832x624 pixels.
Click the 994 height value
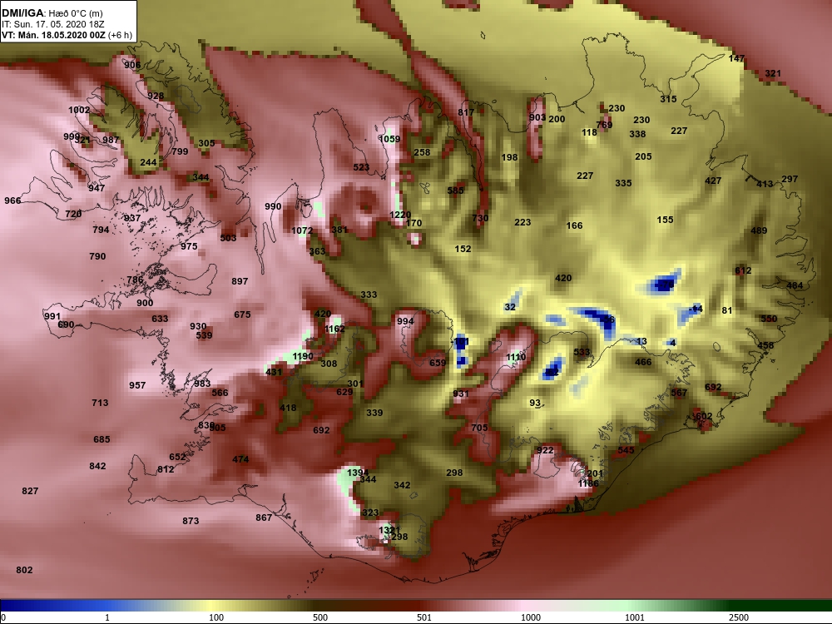[405, 321]
